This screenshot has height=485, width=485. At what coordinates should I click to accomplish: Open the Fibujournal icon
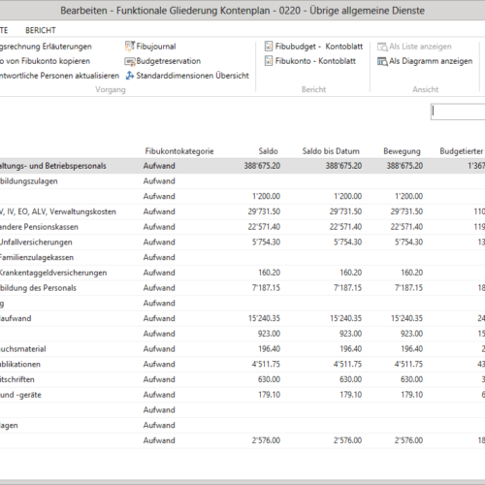tap(130, 47)
